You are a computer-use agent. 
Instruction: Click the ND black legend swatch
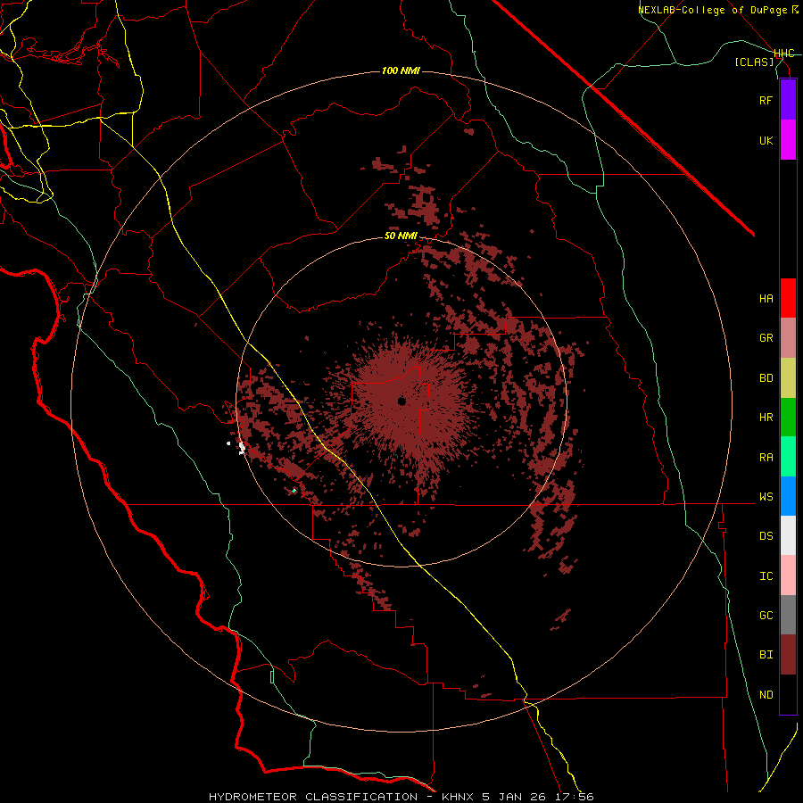click(788, 694)
